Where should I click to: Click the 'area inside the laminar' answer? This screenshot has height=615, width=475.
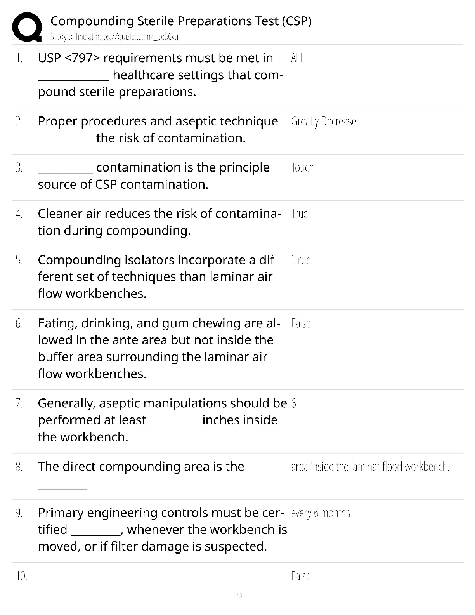tap(370, 467)
